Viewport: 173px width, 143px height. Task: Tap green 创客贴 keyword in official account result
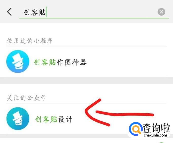[46, 119]
